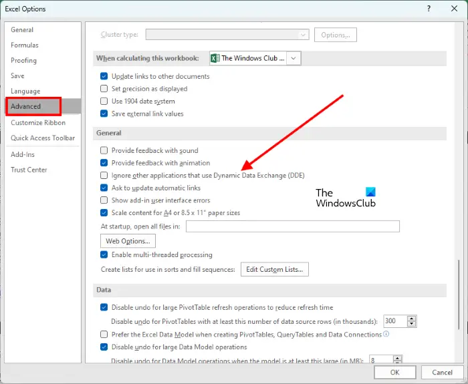Enable Show add-in user interface errors
The image size is (468, 384).
[x=104, y=200]
